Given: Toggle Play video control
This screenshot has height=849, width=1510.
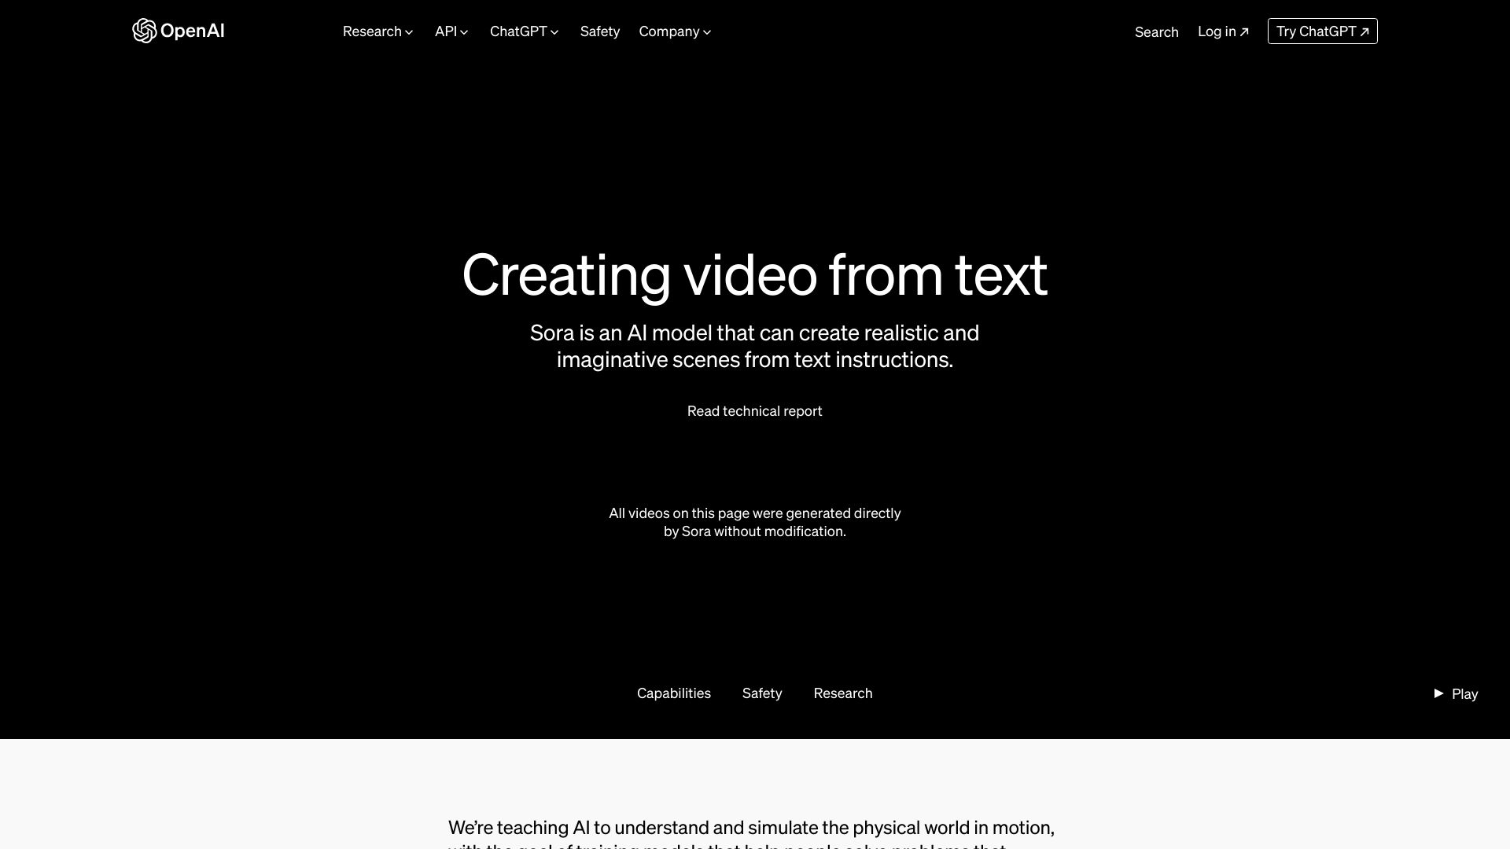Looking at the screenshot, I should [1455, 693].
